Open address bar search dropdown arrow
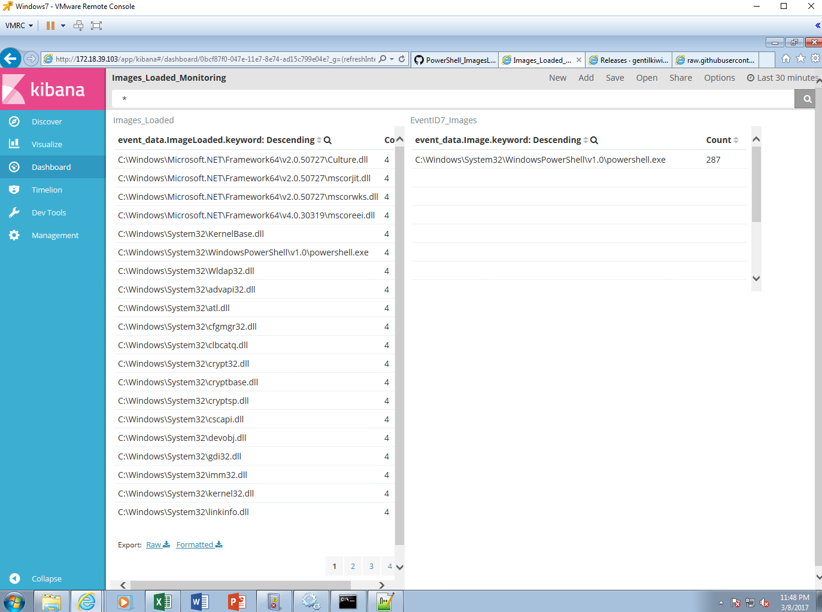The width and height of the screenshot is (822, 612). (392, 59)
